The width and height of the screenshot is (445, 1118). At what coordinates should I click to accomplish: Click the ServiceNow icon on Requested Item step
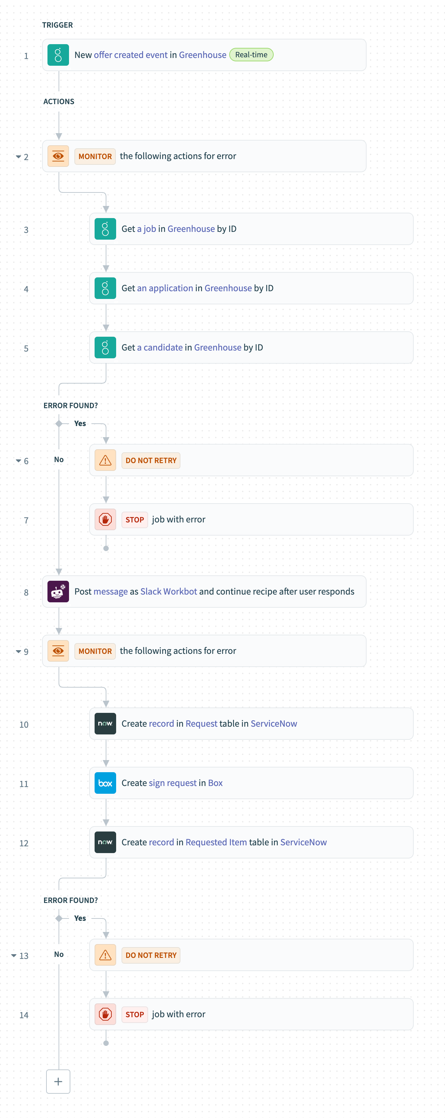coord(105,842)
